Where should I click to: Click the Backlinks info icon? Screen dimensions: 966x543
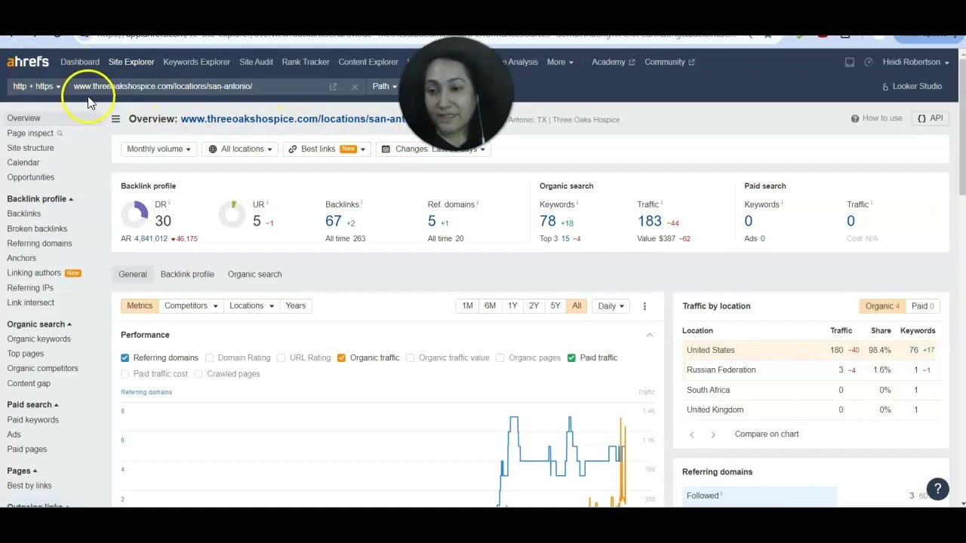coord(361,203)
